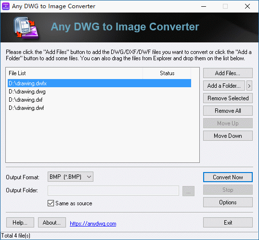Click the DWG converter logo in banner
This screenshot has width=259, height=240.
(x=26, y=28)
